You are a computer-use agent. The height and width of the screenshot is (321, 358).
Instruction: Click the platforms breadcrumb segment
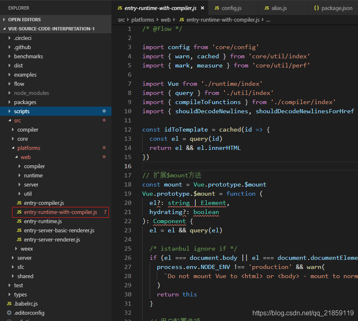(143, 20)
